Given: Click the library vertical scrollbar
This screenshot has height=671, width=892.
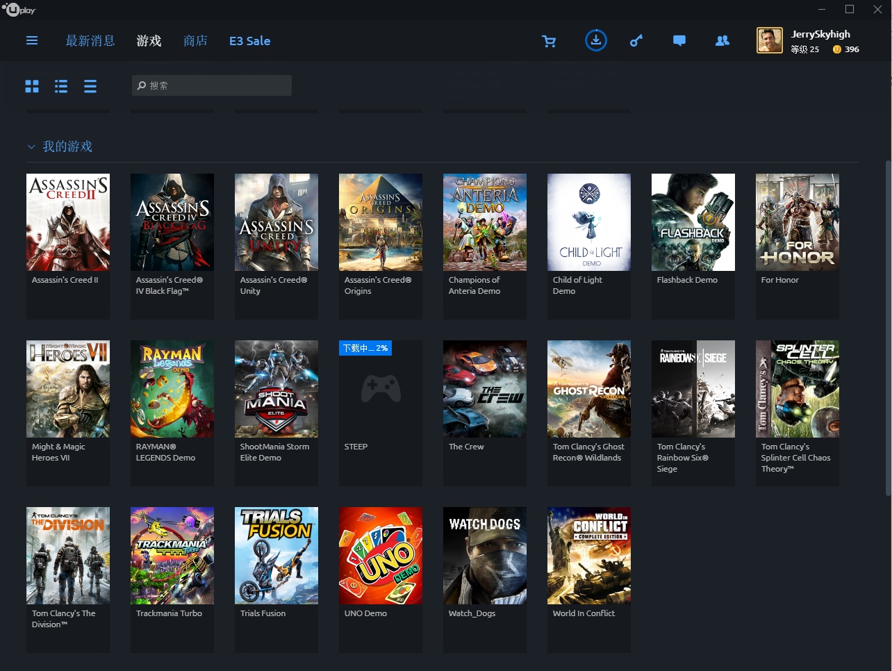Looking at the screenshot, I should point(888,328).
